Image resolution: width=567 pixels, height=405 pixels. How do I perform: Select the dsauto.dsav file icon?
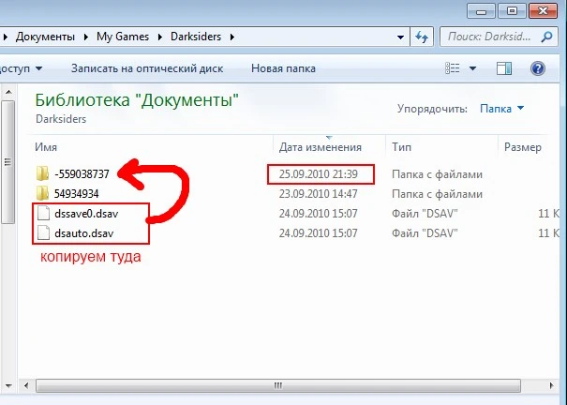(43, 232)
